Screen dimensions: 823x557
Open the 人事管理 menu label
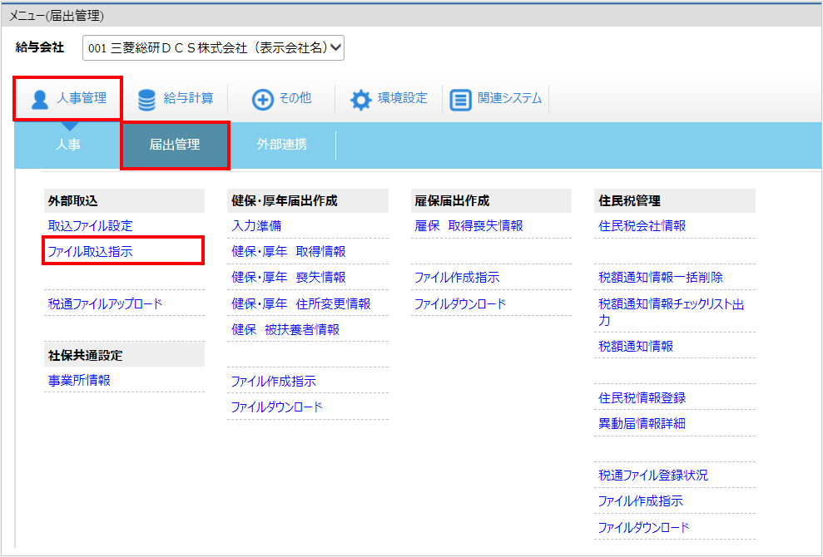[82, 98]
